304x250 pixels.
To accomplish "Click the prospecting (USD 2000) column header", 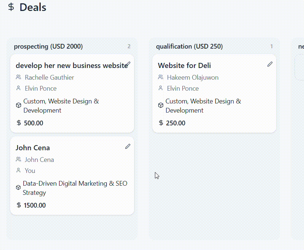I will [x=48, y=46].
